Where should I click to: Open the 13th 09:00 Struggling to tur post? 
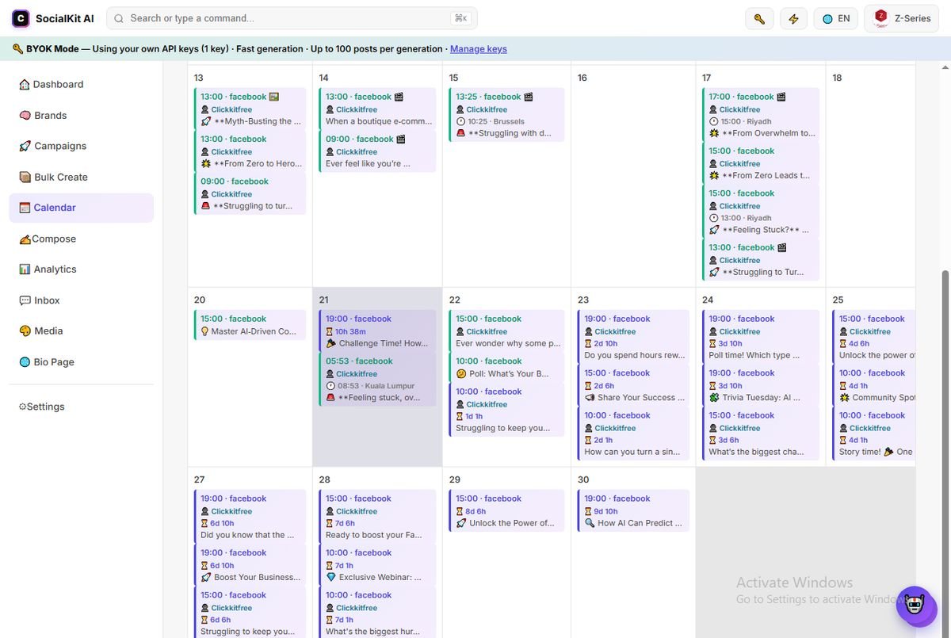250,193
